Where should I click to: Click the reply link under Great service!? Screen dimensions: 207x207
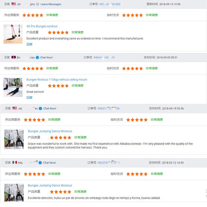(x=29, y=98)
